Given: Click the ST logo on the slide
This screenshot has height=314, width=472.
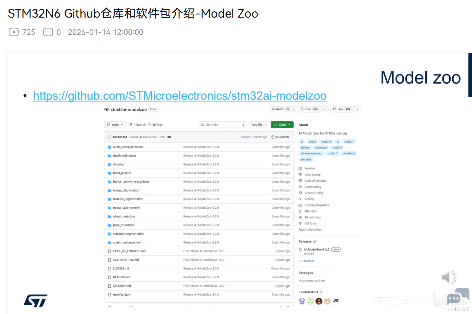Looking at the screenshot, I should point(36,301).
